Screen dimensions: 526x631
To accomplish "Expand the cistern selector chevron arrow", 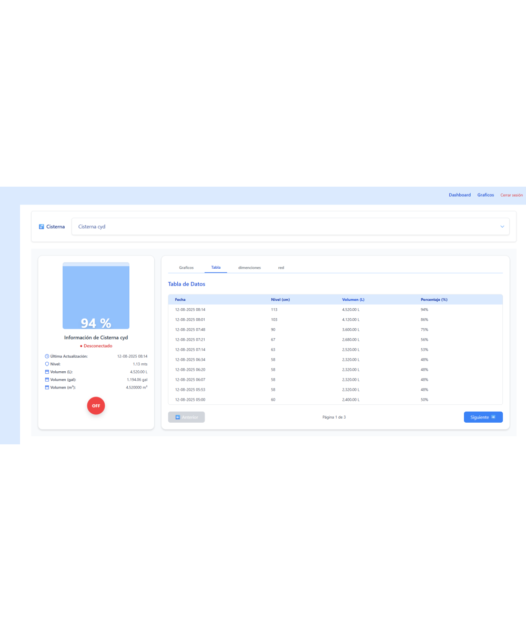I will point(502,227).
